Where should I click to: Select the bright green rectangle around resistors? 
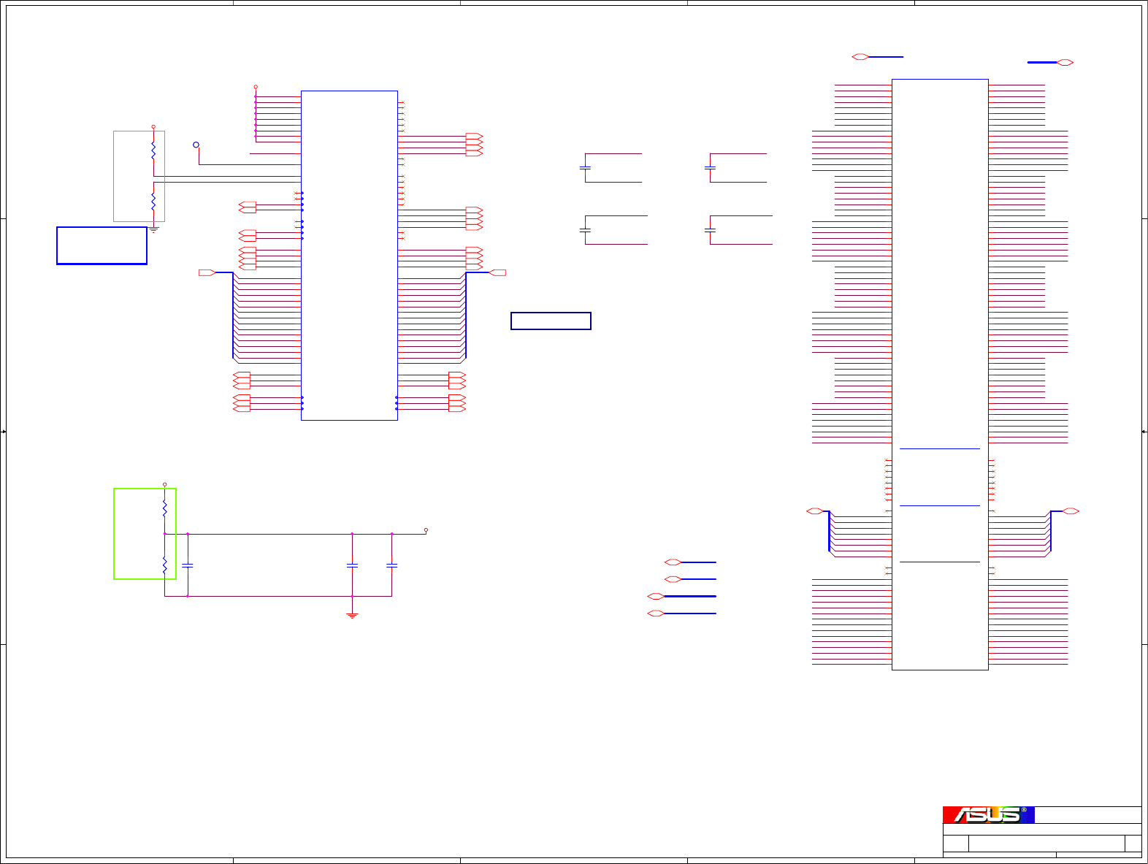(145, 534)
